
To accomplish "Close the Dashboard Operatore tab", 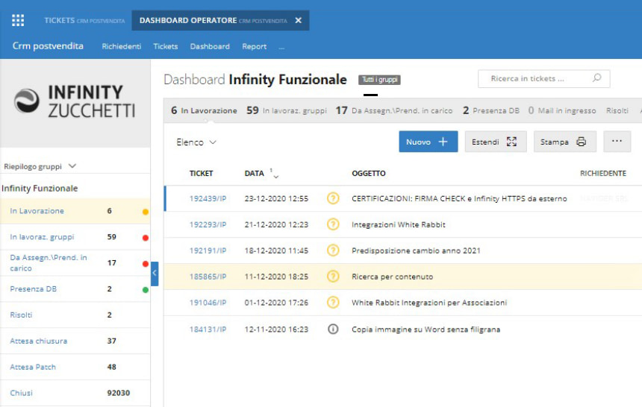I will (298, 20).
